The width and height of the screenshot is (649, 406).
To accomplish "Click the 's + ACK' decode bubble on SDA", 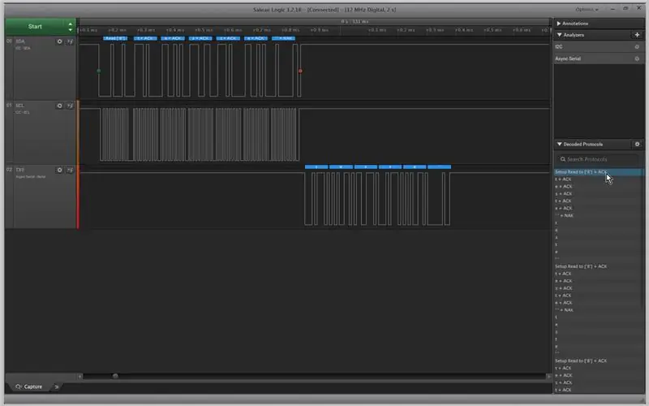I will [x=200, y=38].
